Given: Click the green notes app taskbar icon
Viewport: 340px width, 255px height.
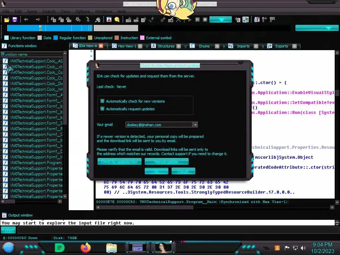Looking at the screenshot, I should (x=60, y=248).
